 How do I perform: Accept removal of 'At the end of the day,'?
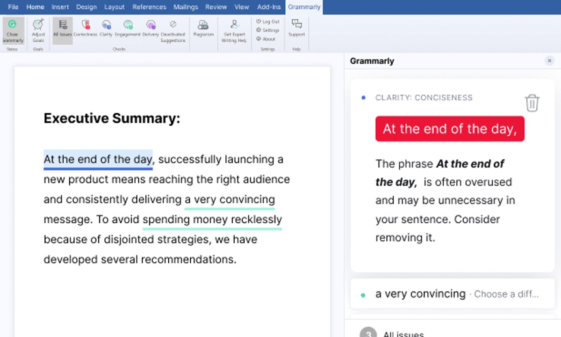pos(449,129)
